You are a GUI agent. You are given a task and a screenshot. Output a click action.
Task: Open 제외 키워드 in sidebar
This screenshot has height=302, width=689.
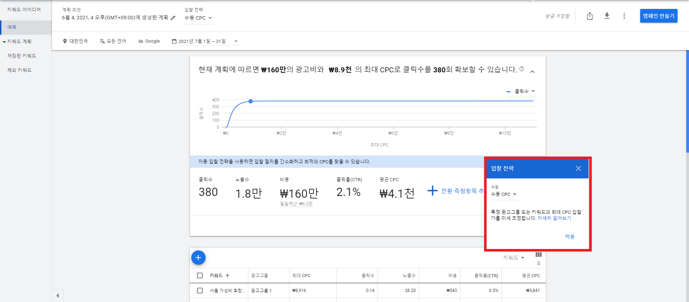[19, 70]
